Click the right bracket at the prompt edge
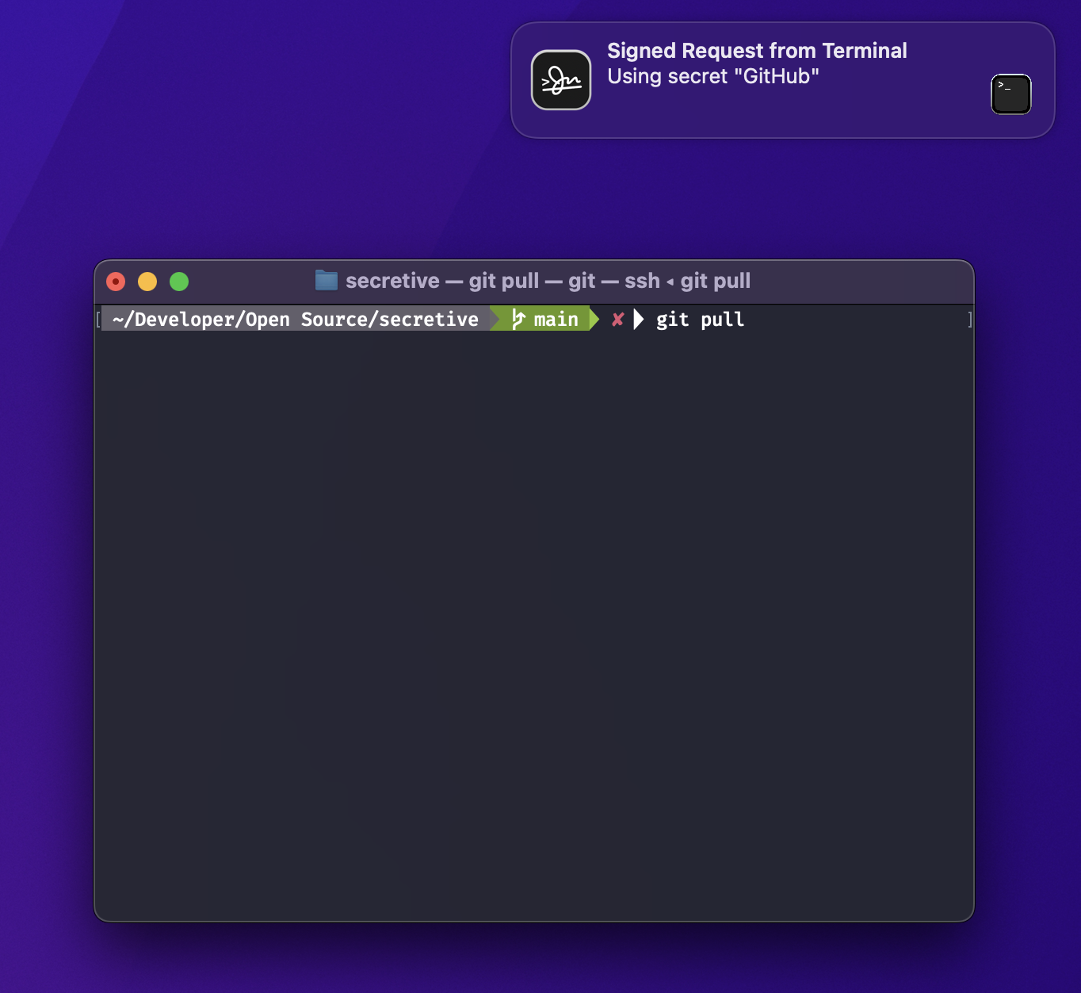The image size is (1081, 993). click(969, 319)
